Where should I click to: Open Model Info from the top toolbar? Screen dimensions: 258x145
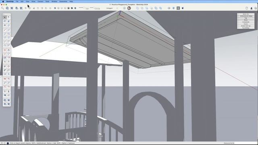pyautogui.click(x=125, y=8)
